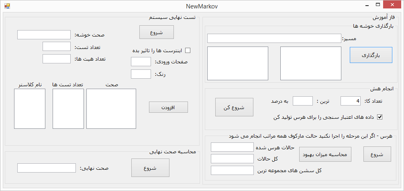Focus the 'مسیر' path text field

coord(274,39)
